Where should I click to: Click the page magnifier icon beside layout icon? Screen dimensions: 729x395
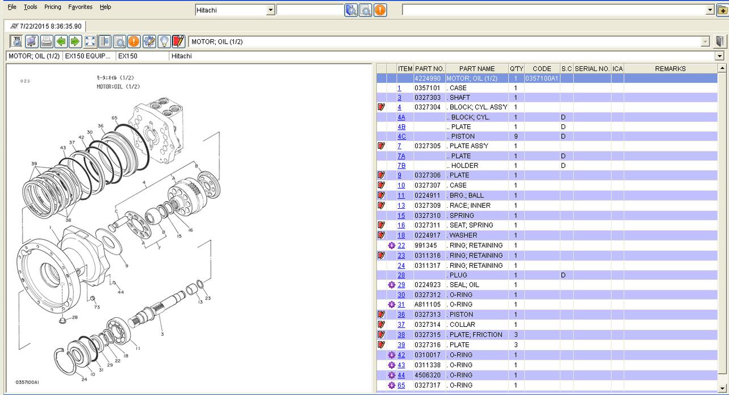click(x=119, y=41)
